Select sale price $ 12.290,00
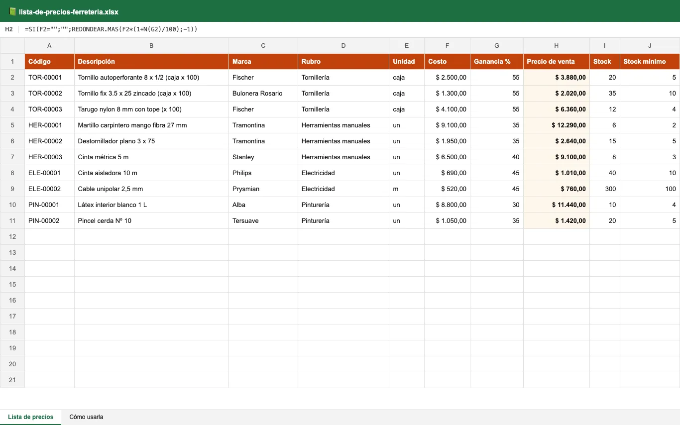The height and width of the screenshot is (425, 680). (557, 125)
